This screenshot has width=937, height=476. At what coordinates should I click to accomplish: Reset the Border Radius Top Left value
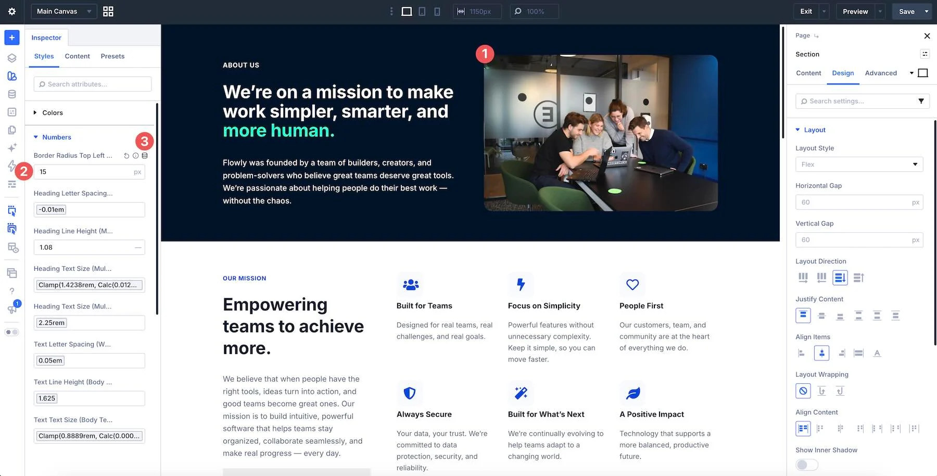(x=126, y=156)
